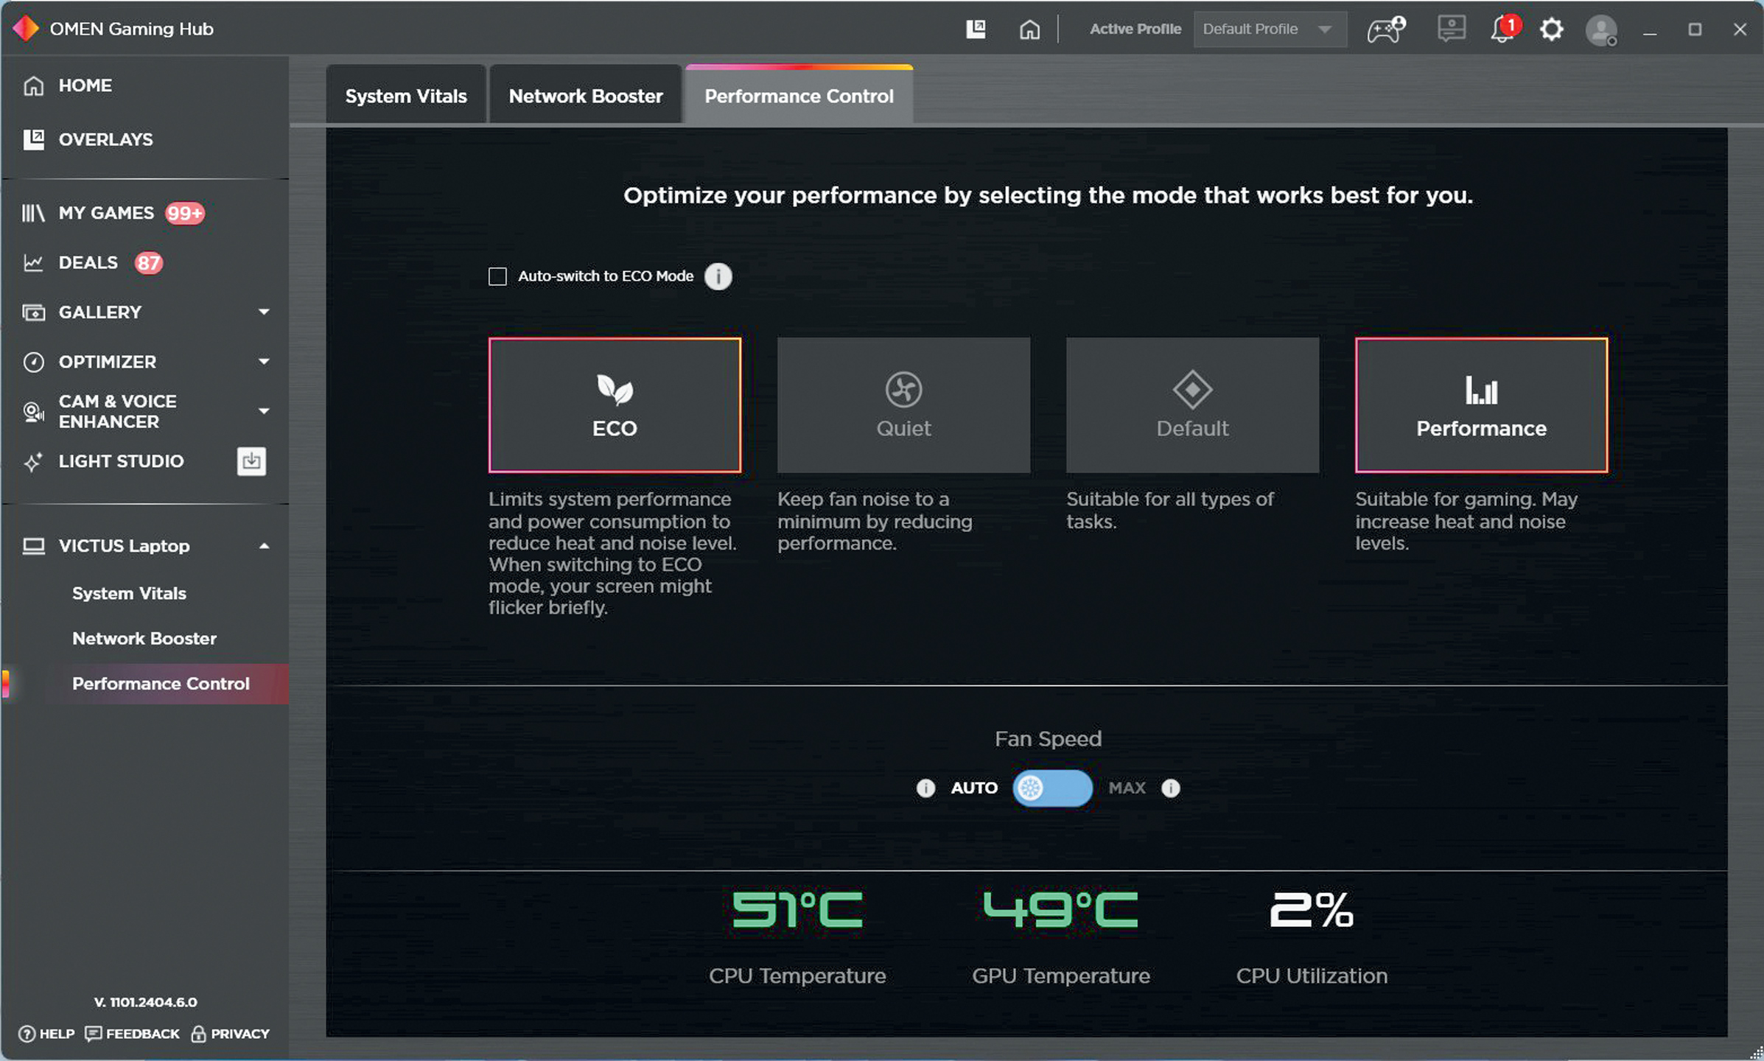This screenshot has height=1061, width=1764.
Task: Open the user account avatar icon
Action: [x=1601, y=30]
